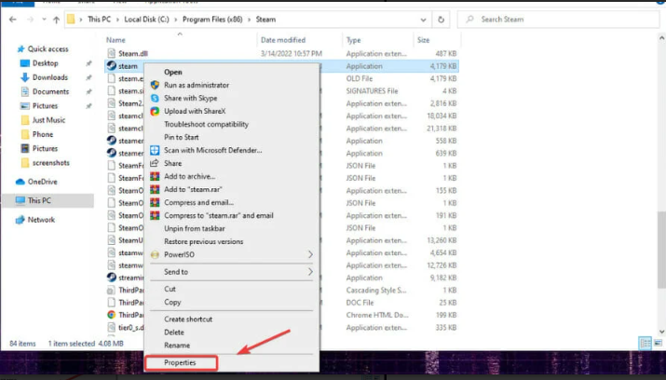Choose Rename in the context menu
Viewport: 666px width, 380px height.
[x=177, y=346]
